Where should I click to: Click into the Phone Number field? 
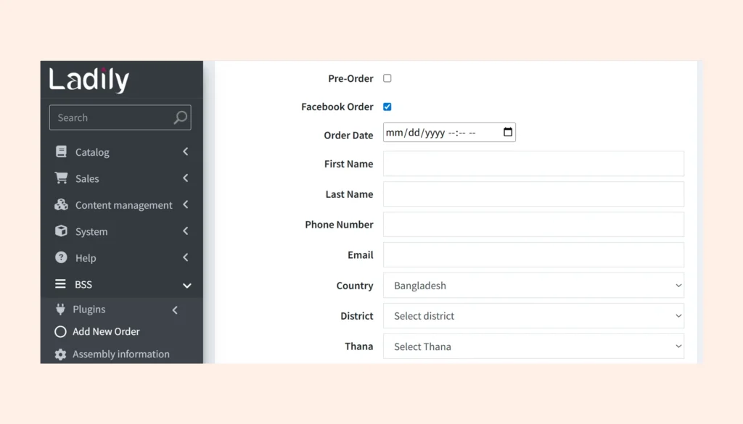point(533,225)
